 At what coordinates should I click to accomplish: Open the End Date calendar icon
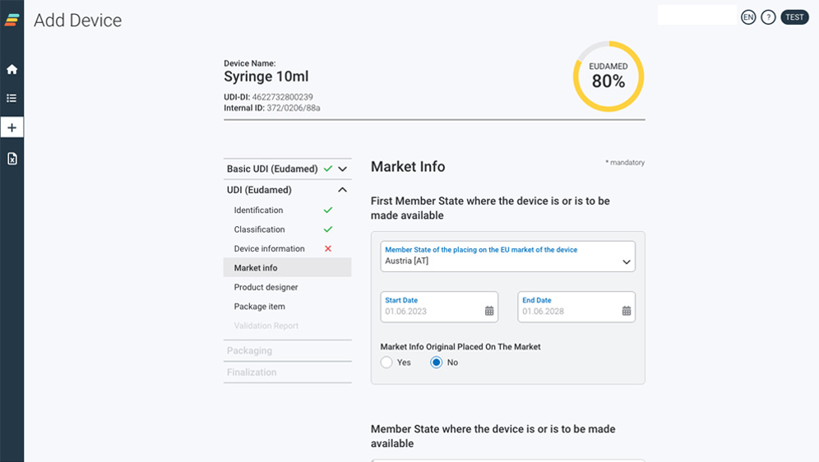click(627, 311)
